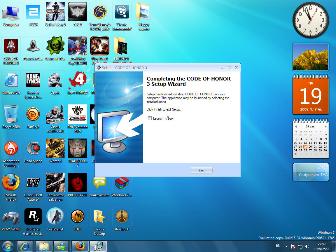Screen dimensions: 336x252
Task: Select the PCSX desktop icon
Action: (x=33, y=15)
